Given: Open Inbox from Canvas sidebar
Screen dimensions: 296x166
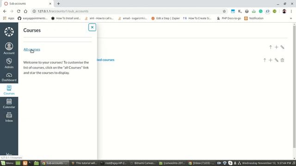Looking at the screenshot, I should point(9,117).
